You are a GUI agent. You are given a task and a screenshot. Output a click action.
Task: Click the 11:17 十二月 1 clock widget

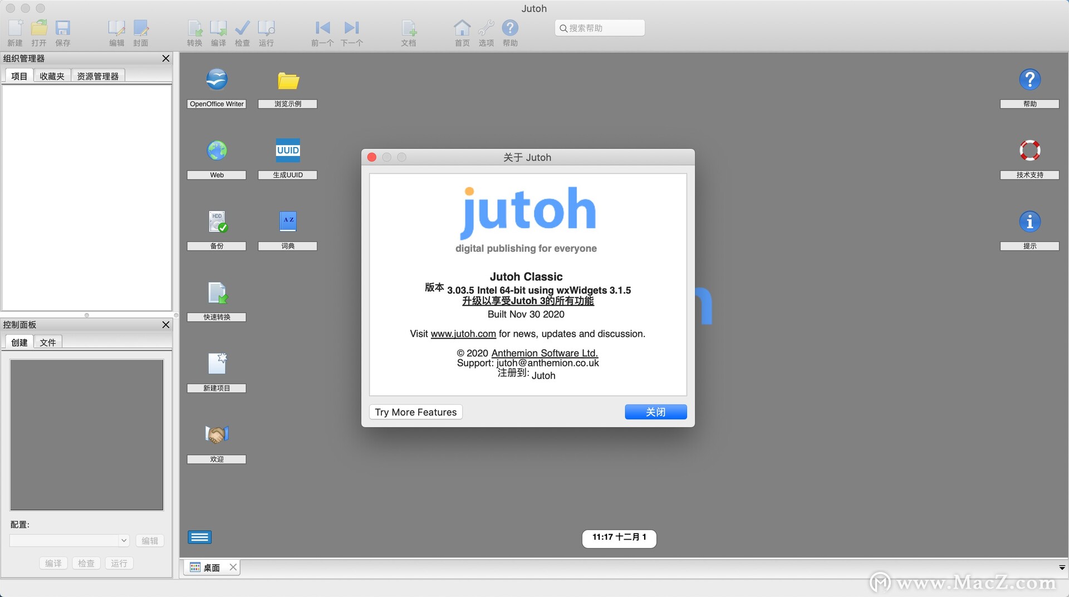point(619,538)
